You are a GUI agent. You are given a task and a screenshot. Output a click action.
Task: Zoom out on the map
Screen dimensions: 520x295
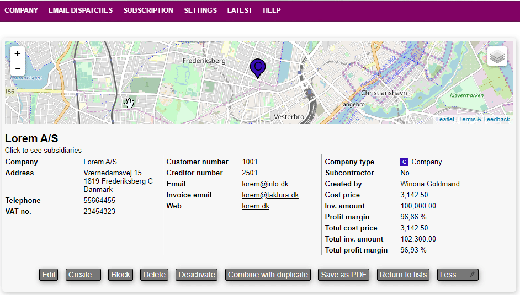(x=18, y=68)
